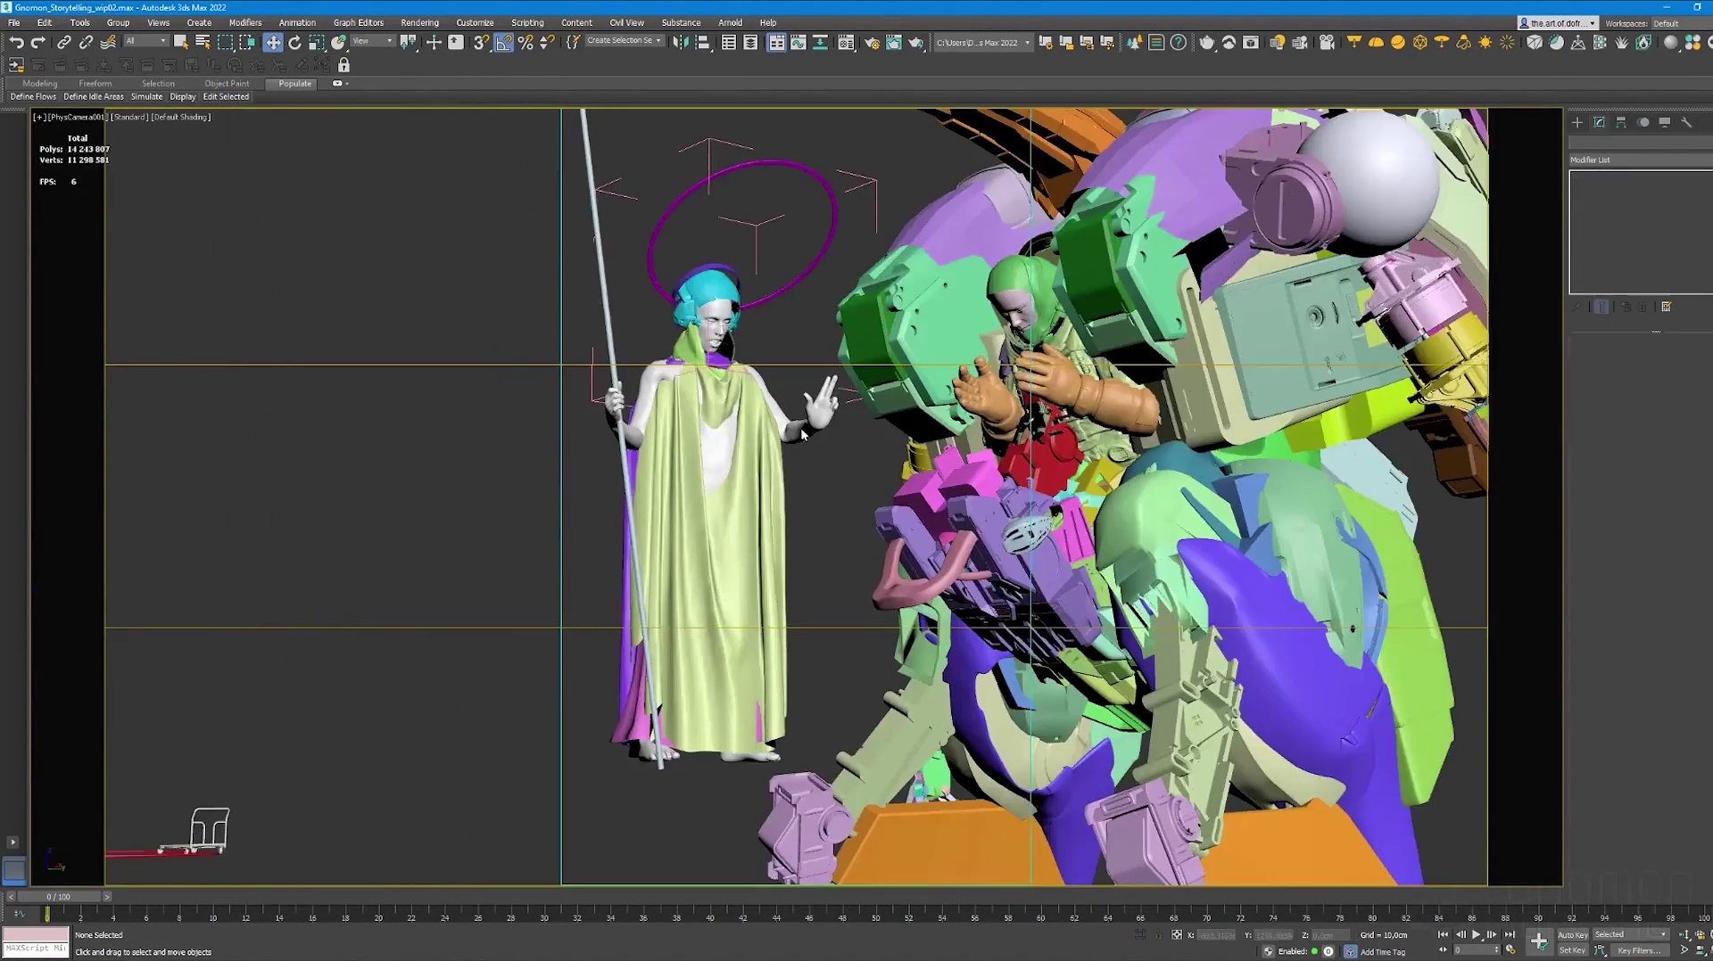The width and height of the screenshot is (1713, 961).
Task: Click Edit Selected panel button
Action: coord(226,96)
